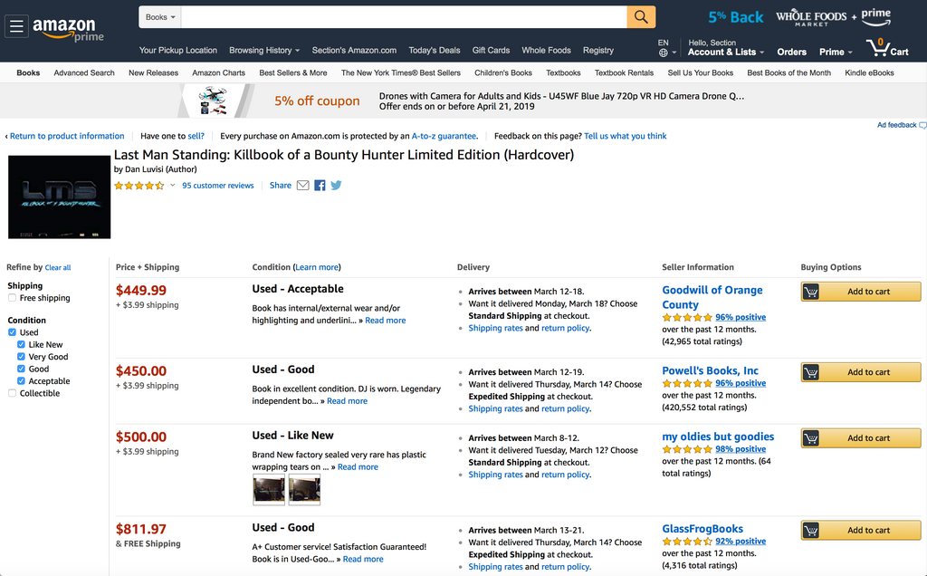
Task: Open the Books search category dropdown
Action: pos(160,17)
